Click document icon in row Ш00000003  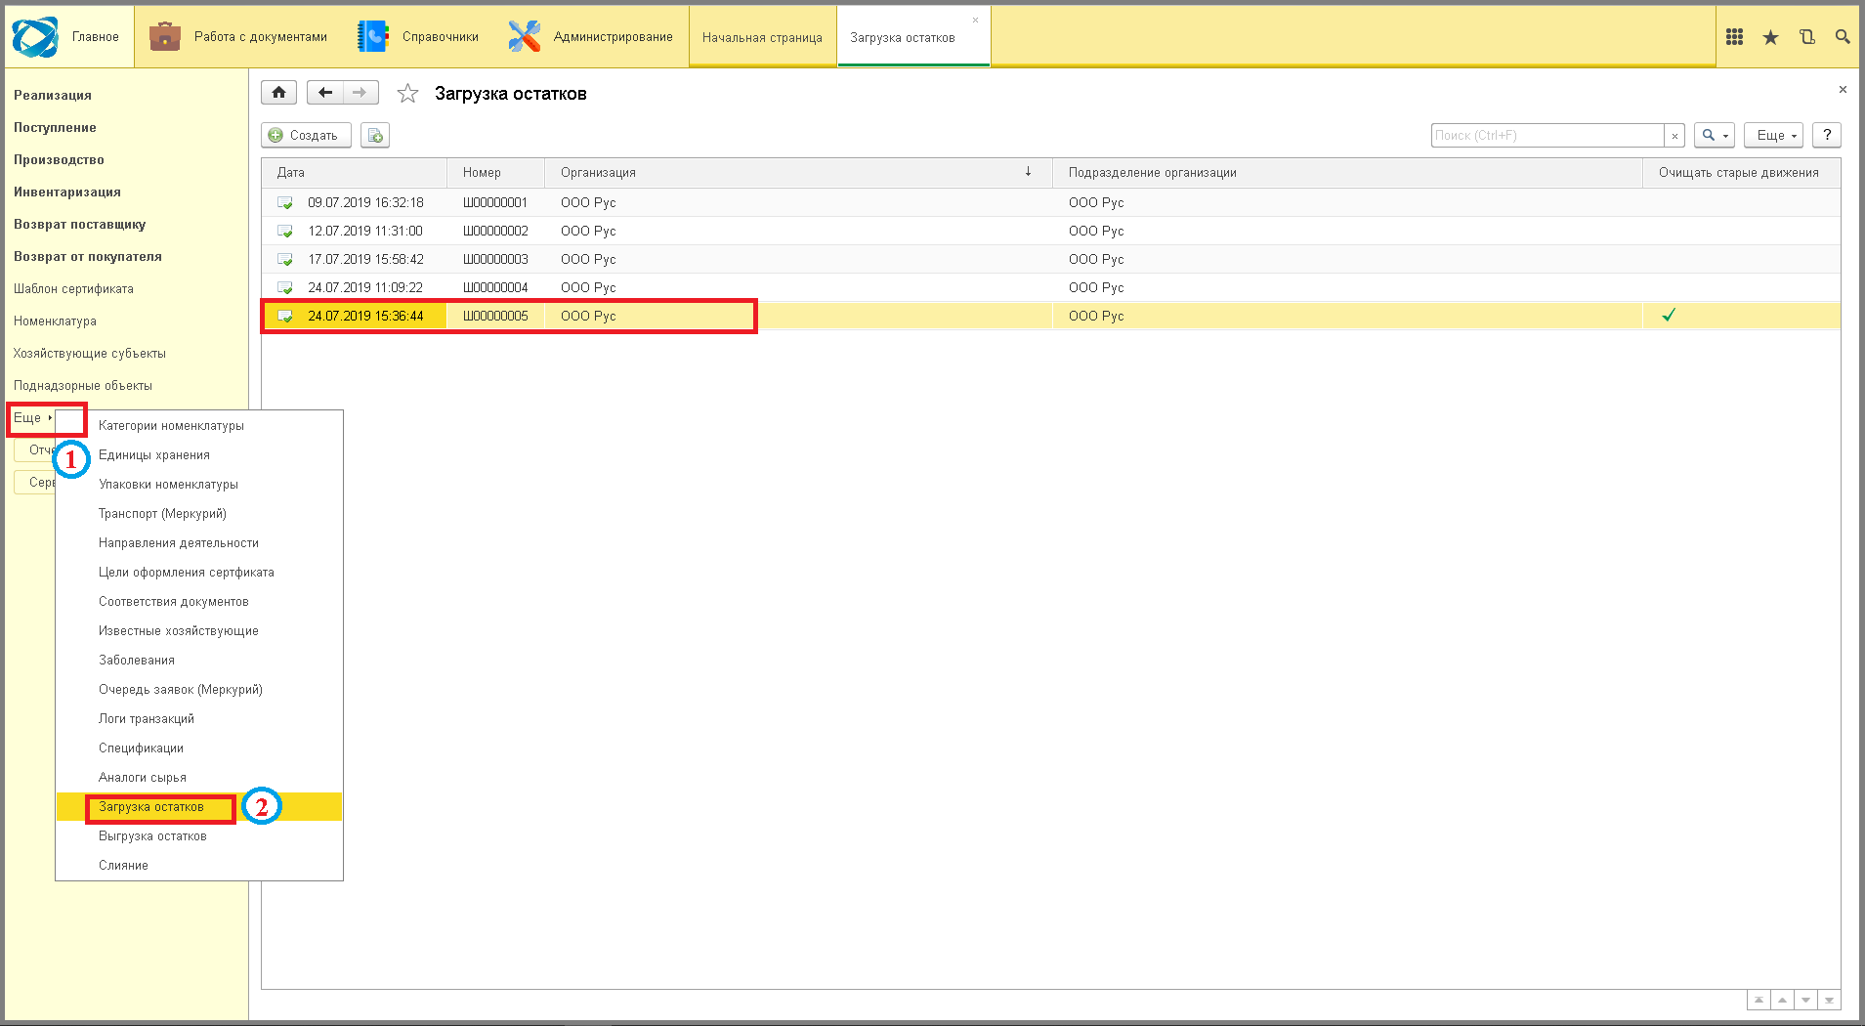point(285,260)
